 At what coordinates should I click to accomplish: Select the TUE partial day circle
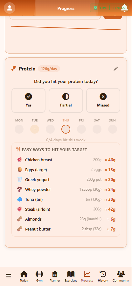tap(35, 129)
